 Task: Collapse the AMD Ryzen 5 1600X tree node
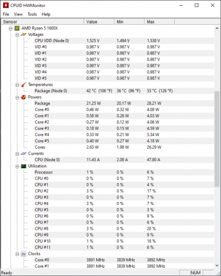pyautogui.click(x=10, y=28)
